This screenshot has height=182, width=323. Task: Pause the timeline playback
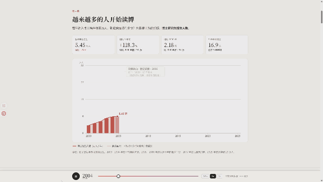pos(76,176)
